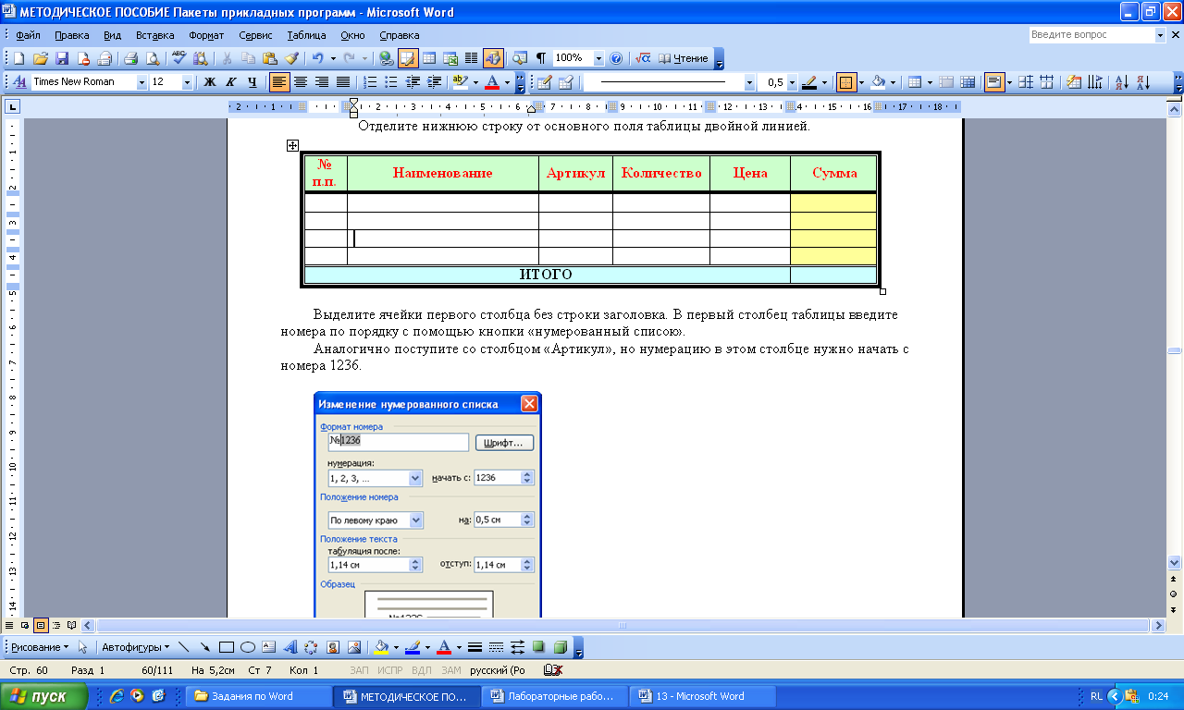Image resolution: width=1184 pixels, height=710 pixels.
Task: Toggle italic formatting К
Action: [x=230, y=82]
